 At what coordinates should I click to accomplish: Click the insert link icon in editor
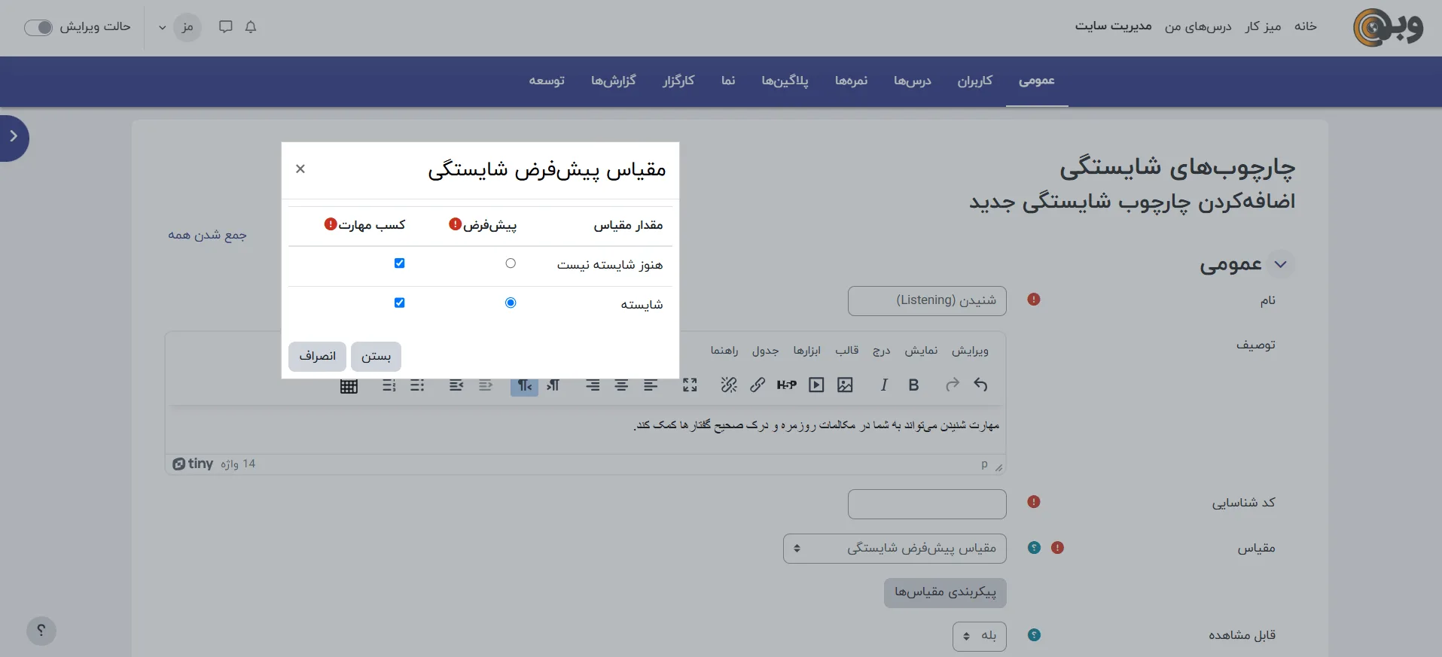[x=758, y=385]
